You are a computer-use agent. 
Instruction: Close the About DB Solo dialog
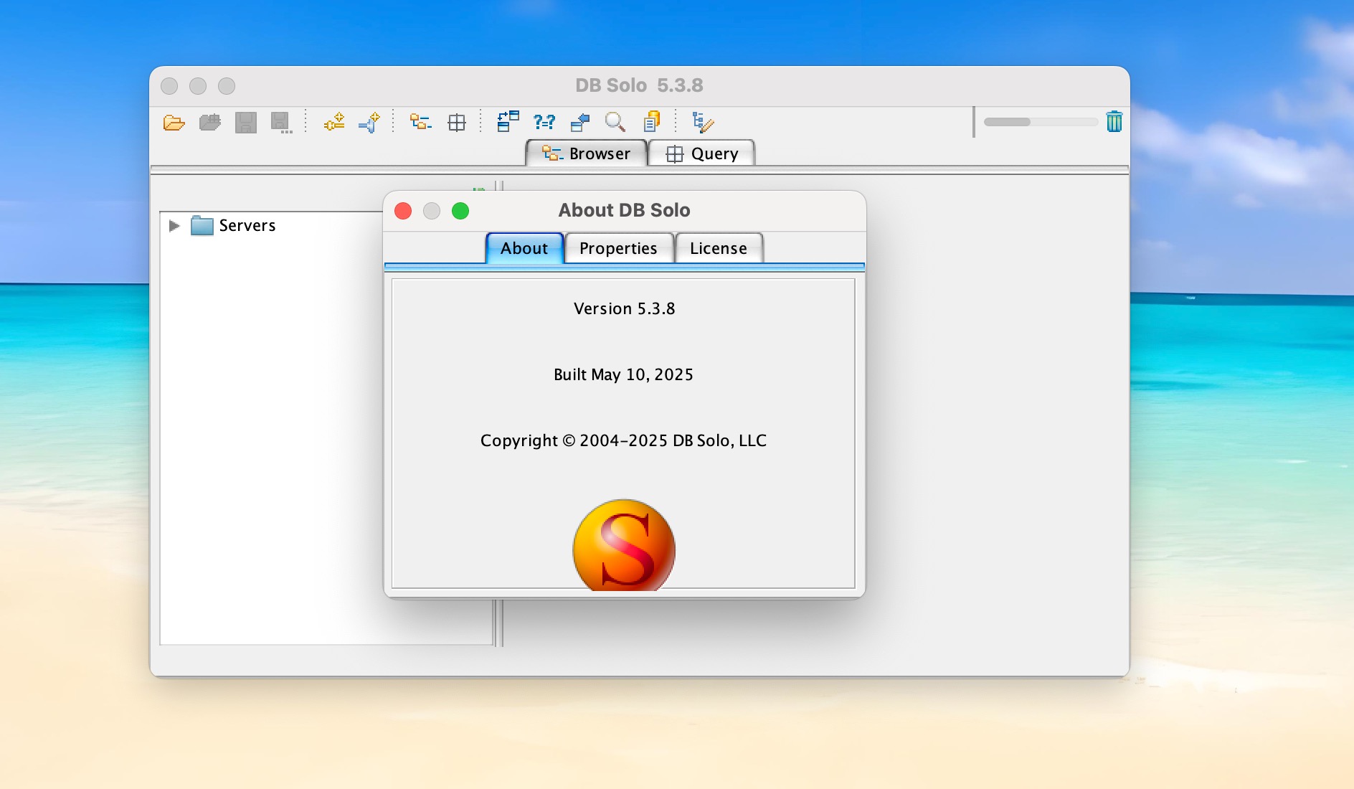tap(403, 211)
